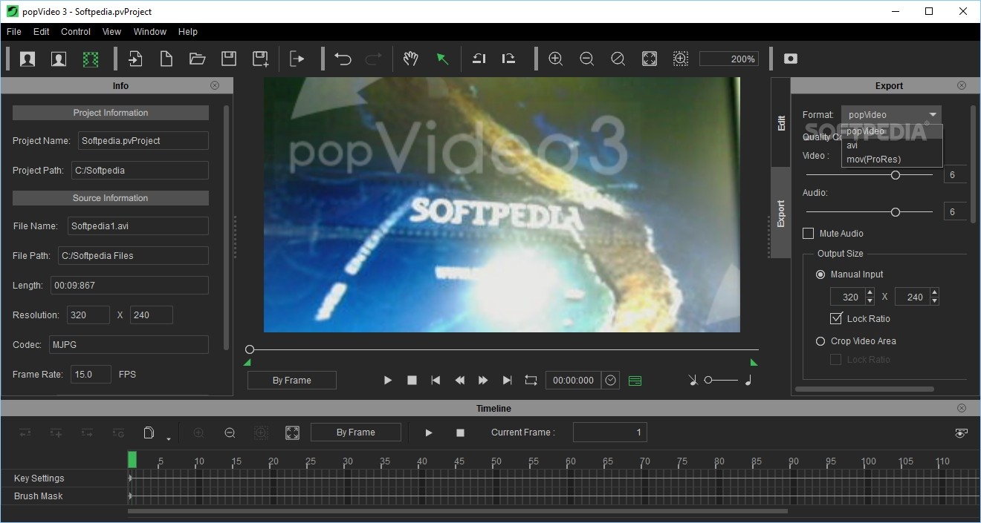
Task: Close the Export panel
Action: coord(961,85)
